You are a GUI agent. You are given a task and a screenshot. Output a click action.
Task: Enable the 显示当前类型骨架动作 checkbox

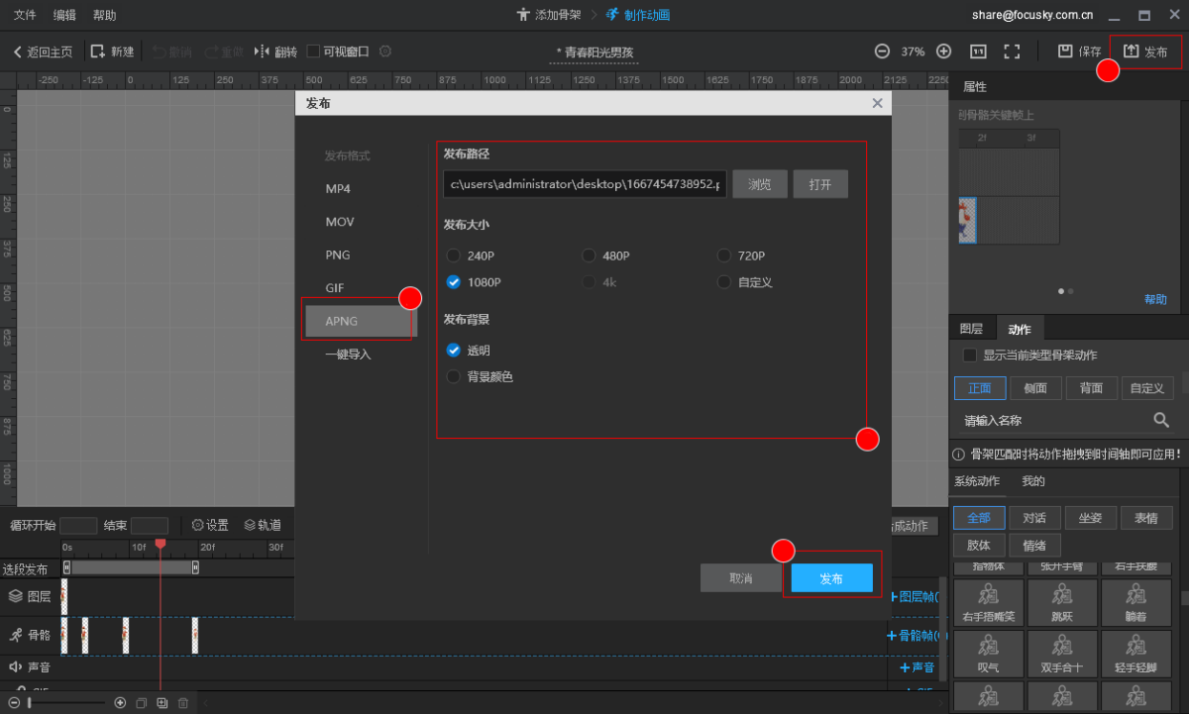(970, 355)
